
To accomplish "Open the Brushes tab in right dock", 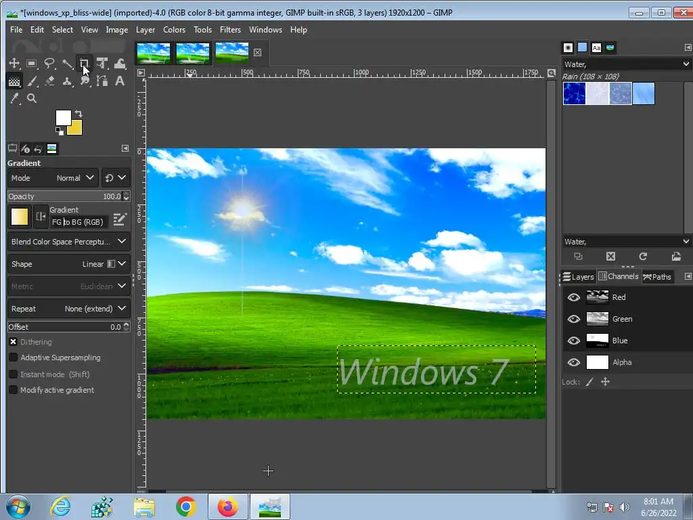I will pos(568,47).
